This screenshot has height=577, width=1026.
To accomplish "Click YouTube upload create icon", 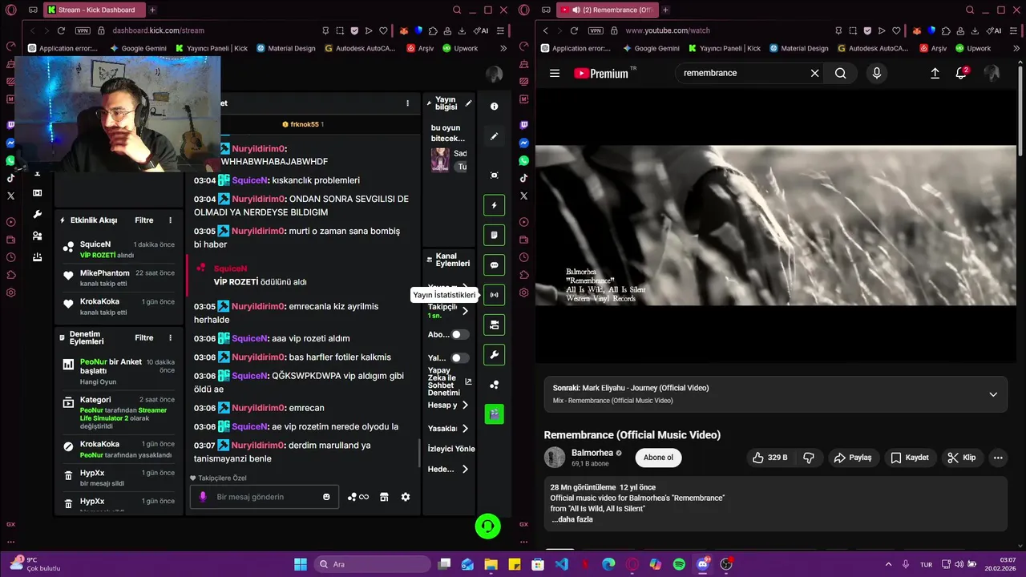I will (935, 73).
